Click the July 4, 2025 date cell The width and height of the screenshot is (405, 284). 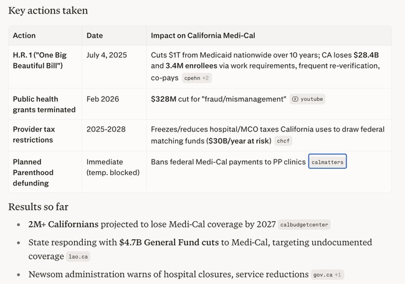pyautogui.click(x=107, y=55)
